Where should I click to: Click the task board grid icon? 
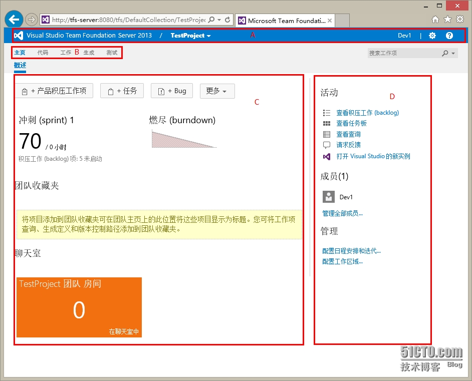[x=327, y=123]
